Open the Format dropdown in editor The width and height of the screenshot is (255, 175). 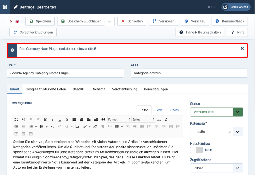tap(119, 119)
